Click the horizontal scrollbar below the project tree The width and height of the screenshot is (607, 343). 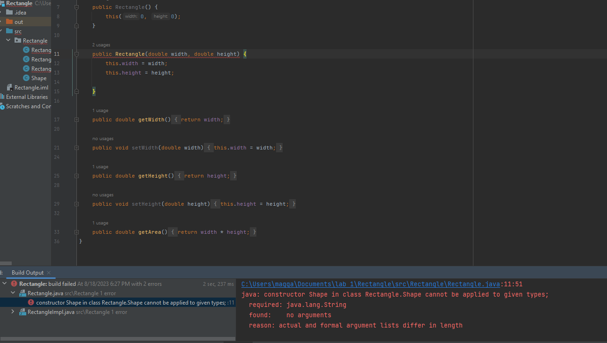[x=6, y=263]
